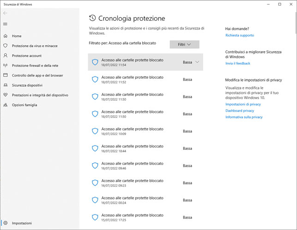This screenshot has height=230, width=297.
Task: Click the Impostazioni gear icon
Action: (x=6, y=223)
